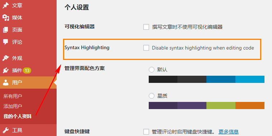Open the Comments speech bubble icon
Viewport: 272px width, 136px height.
[6, 42]
